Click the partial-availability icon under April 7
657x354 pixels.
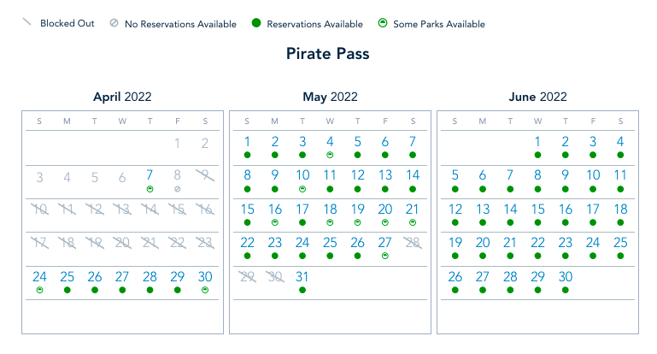click(x=150, y=188)
